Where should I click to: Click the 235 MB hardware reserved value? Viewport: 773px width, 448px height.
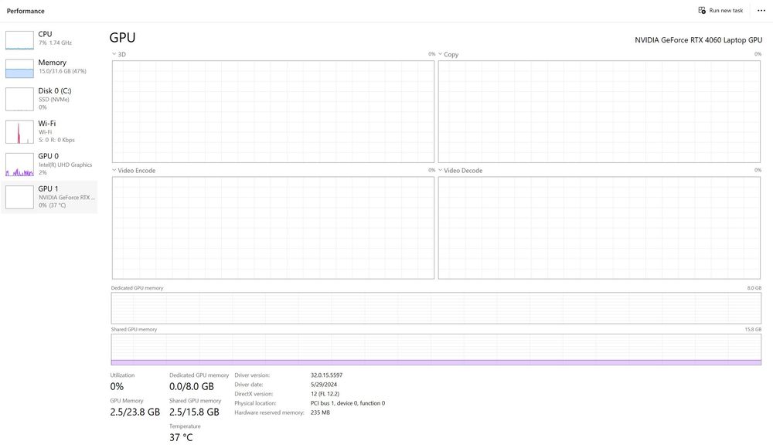point(320,412)
